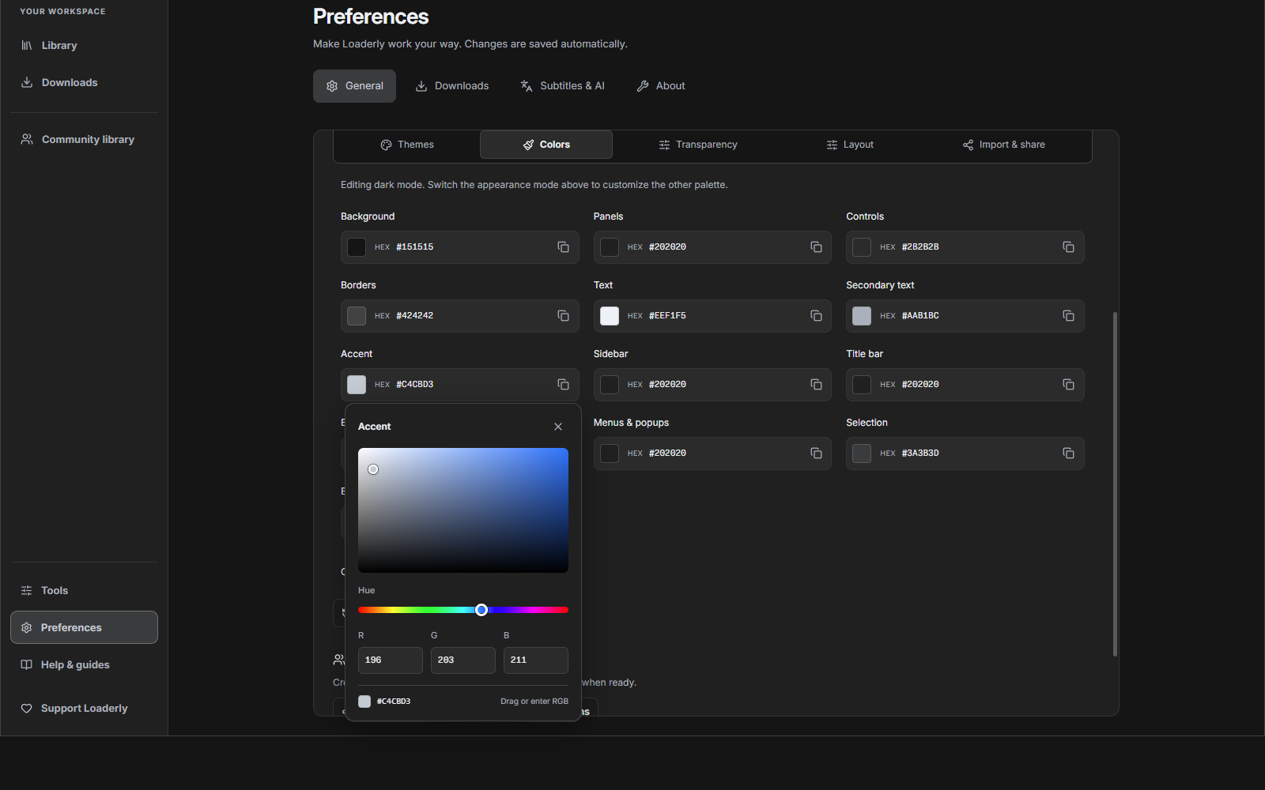Close the Accent color picker popup
Image resolution: width=1265 pixels, height=790 pixels.
click(558, 427)
